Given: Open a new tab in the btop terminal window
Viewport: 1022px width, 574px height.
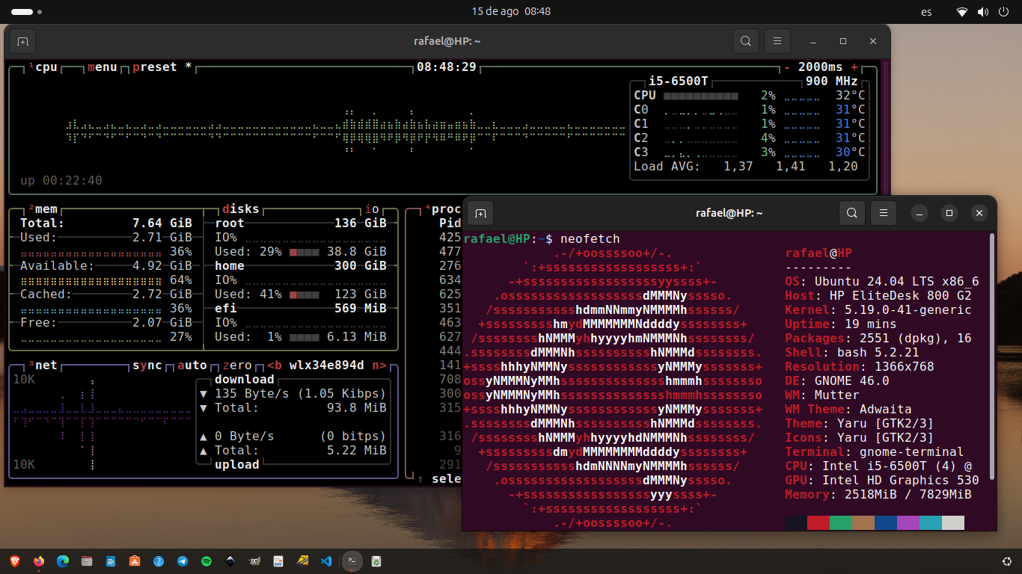Looking at the screenshot, I should coord(22,41).
